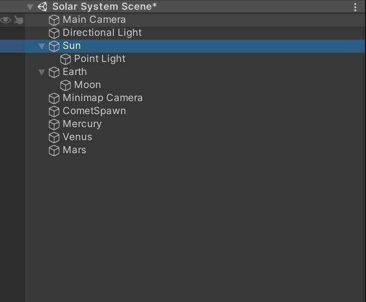Toggle picking hand icon for Main Camera
This screenshot has height=302, width=366.
tap(19, 20)
